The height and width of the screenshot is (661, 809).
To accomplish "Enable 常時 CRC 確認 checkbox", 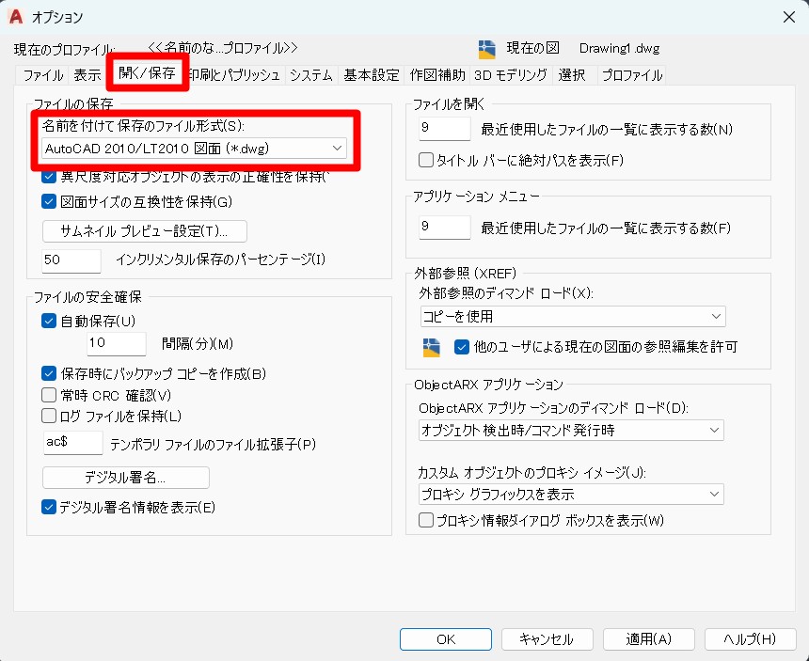I will 50,394.
